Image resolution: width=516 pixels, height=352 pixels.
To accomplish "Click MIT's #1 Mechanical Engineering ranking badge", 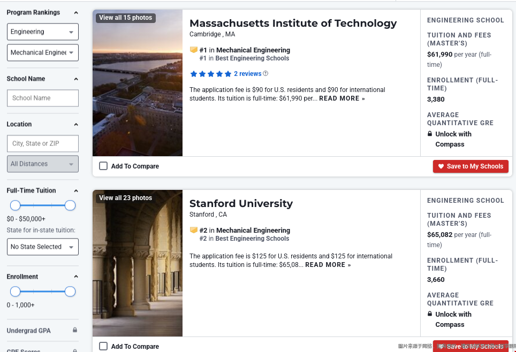I will point(194,50).
